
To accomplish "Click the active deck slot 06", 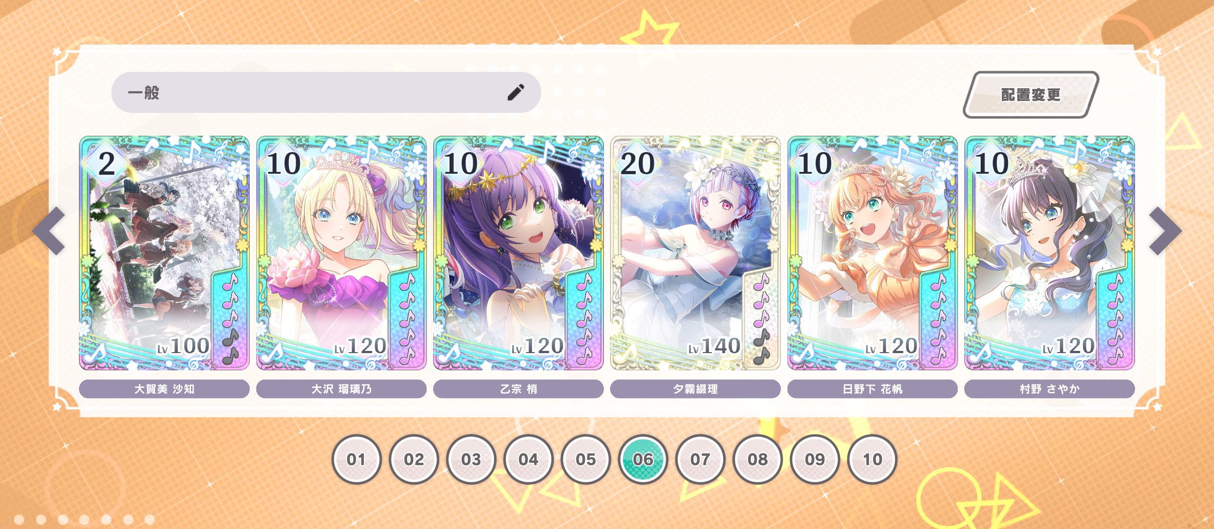I will pos(643,459).
